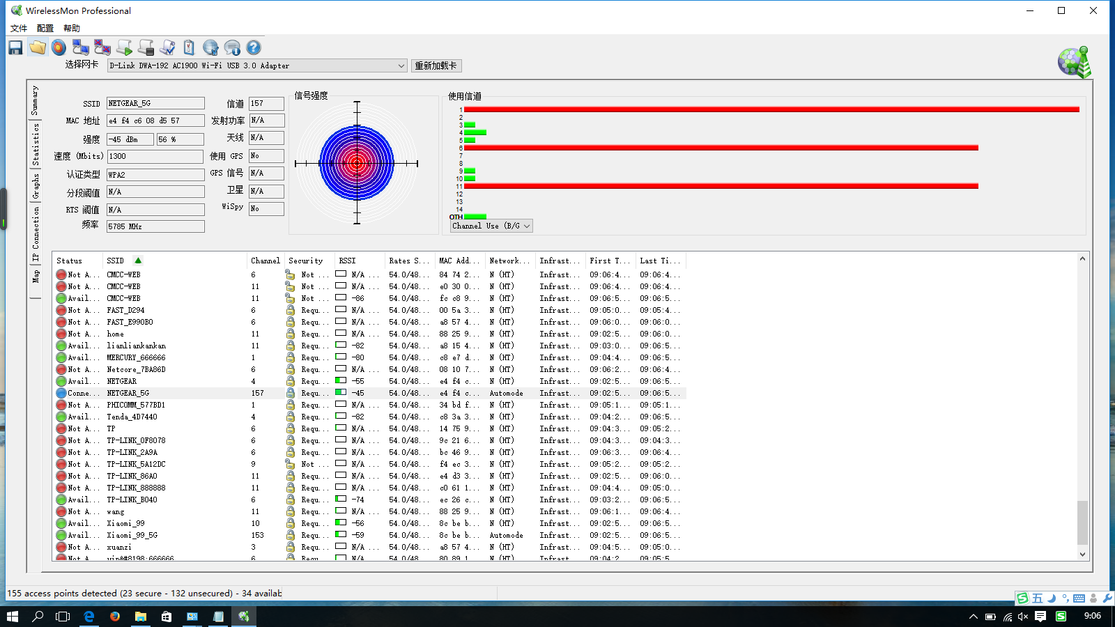Image resolution: width=1115 pixels, height=627 pixels.
Task: Click the signal strength radar display
Action: point(357,164)
